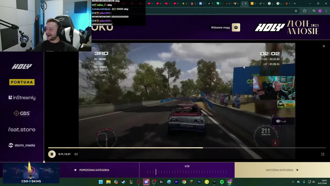The height and width of the screenshot is (186, 330).
Task: Open OBS Studio from taskbar
Action: pyautogui.click(x=154, y=182)
